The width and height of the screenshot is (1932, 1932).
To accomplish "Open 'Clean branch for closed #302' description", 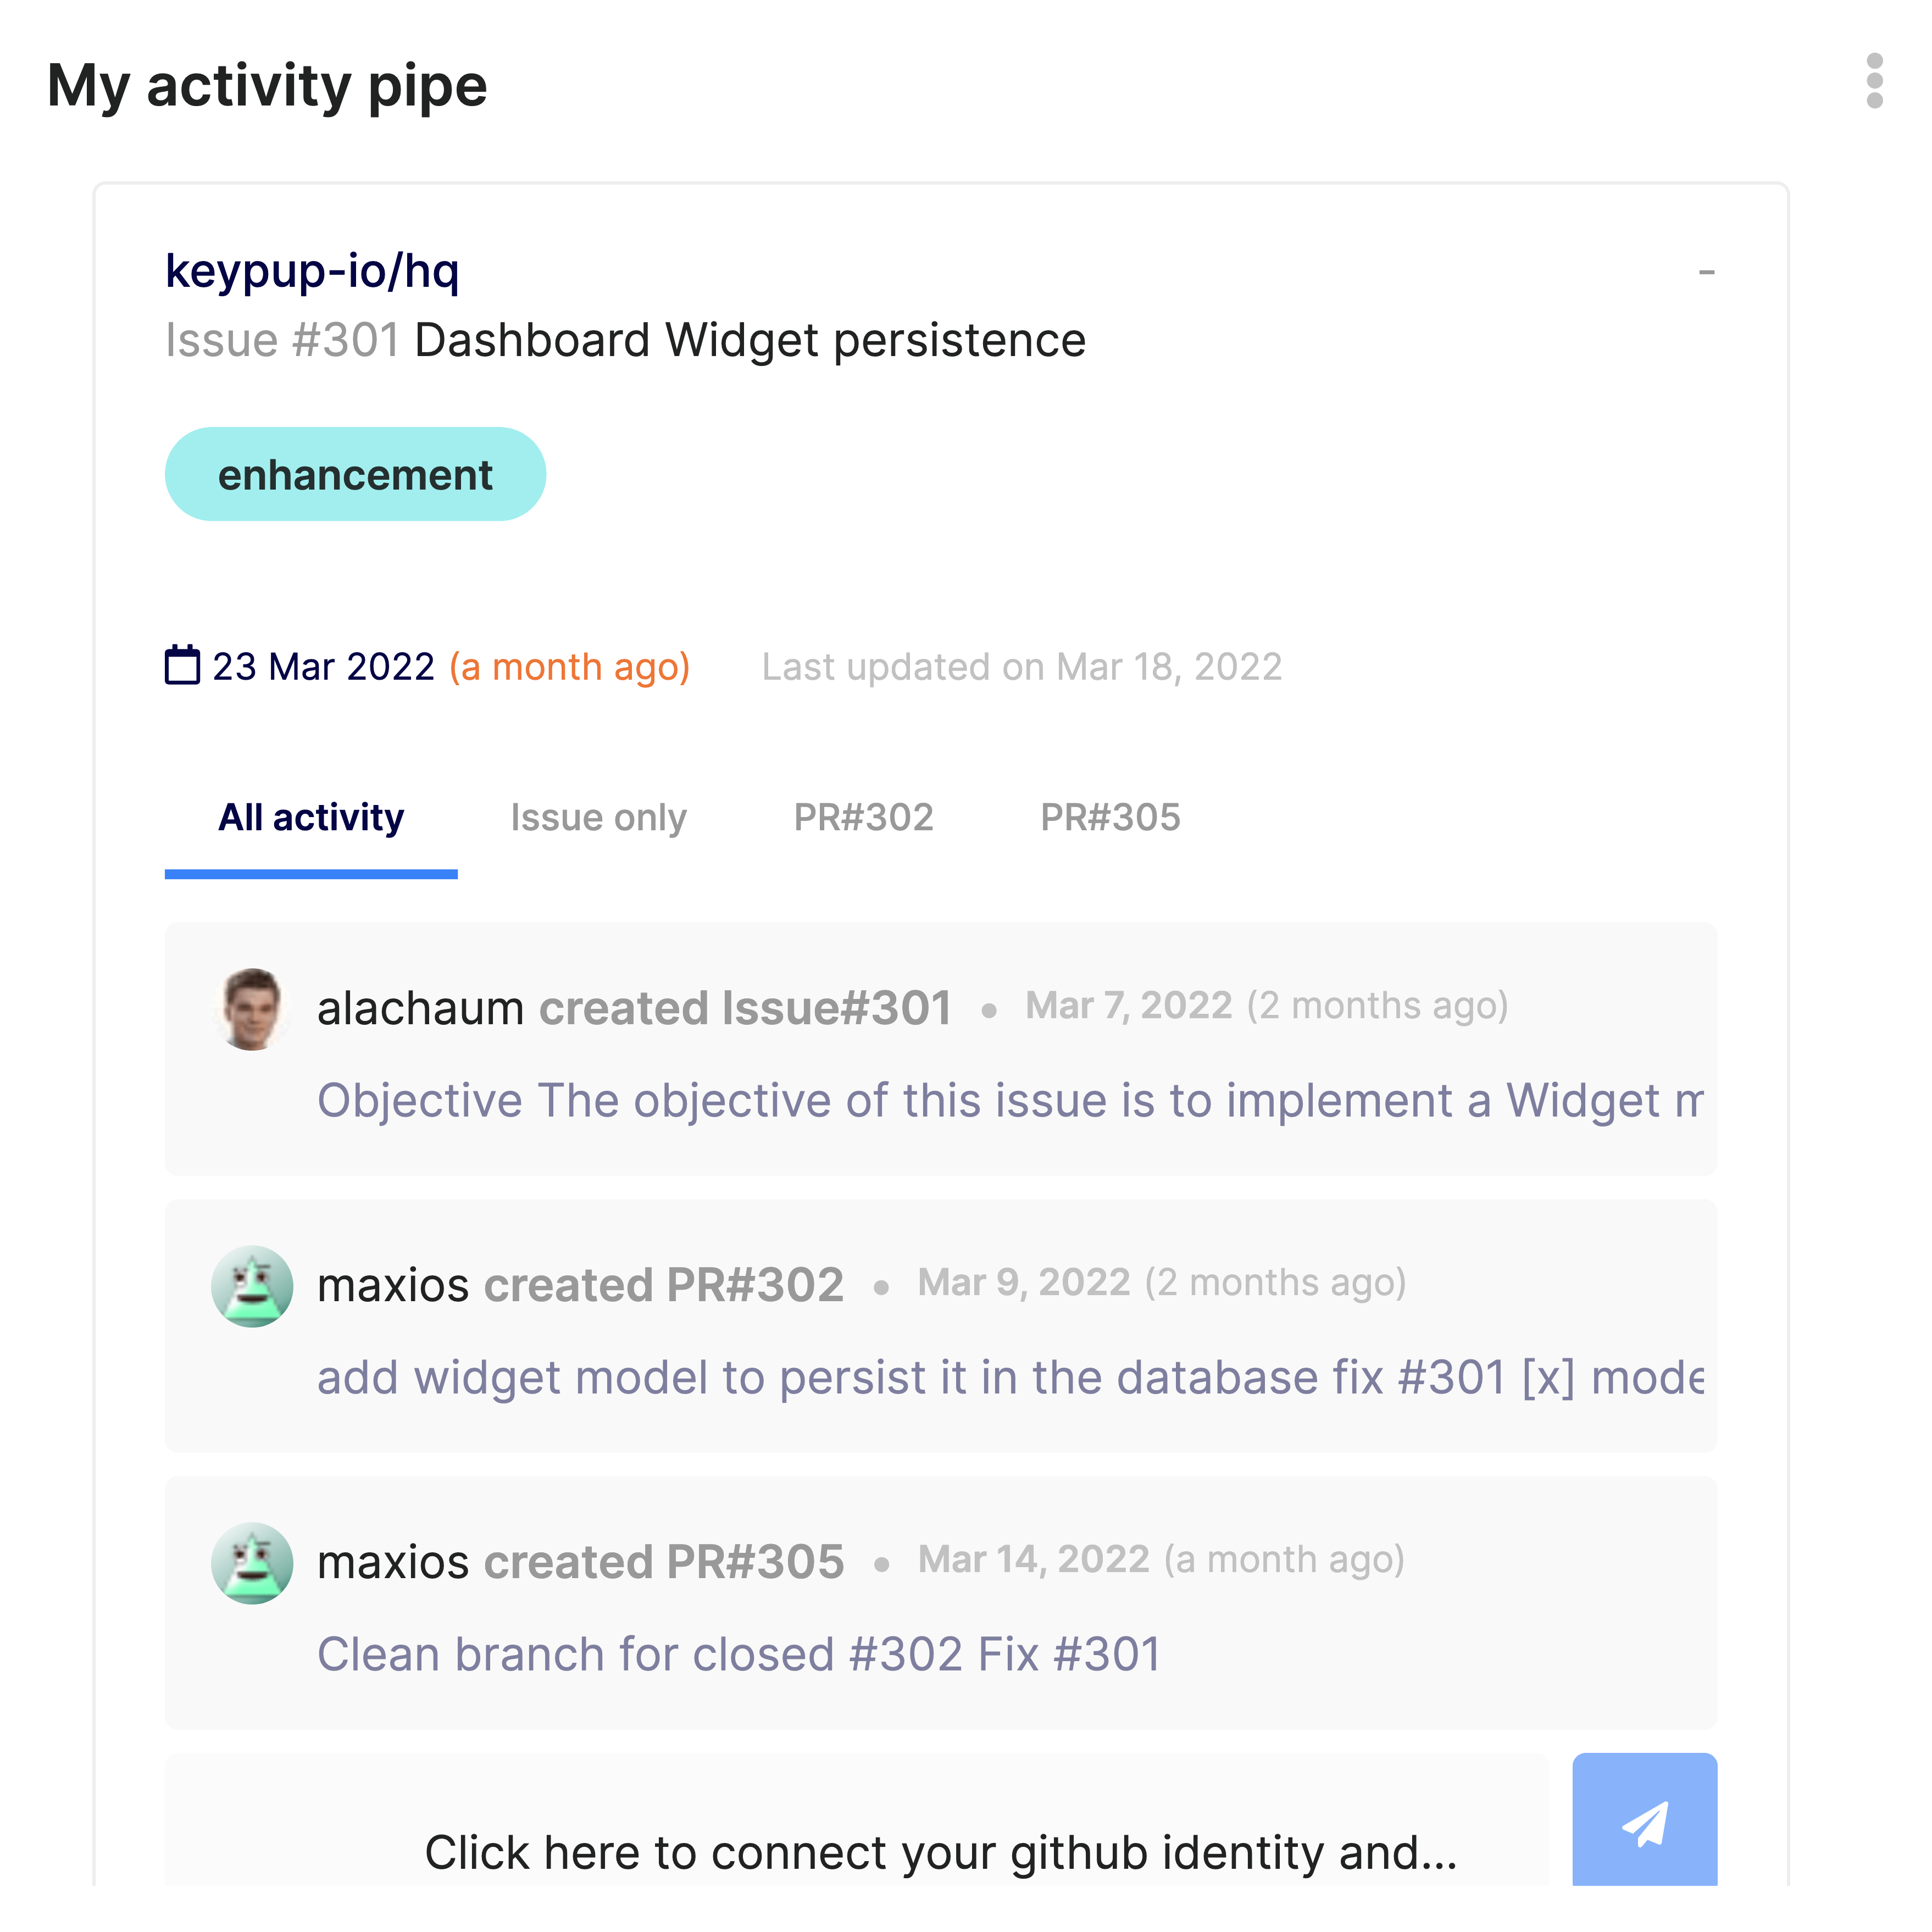I will pyautogui.click(x=739, y=1654).
